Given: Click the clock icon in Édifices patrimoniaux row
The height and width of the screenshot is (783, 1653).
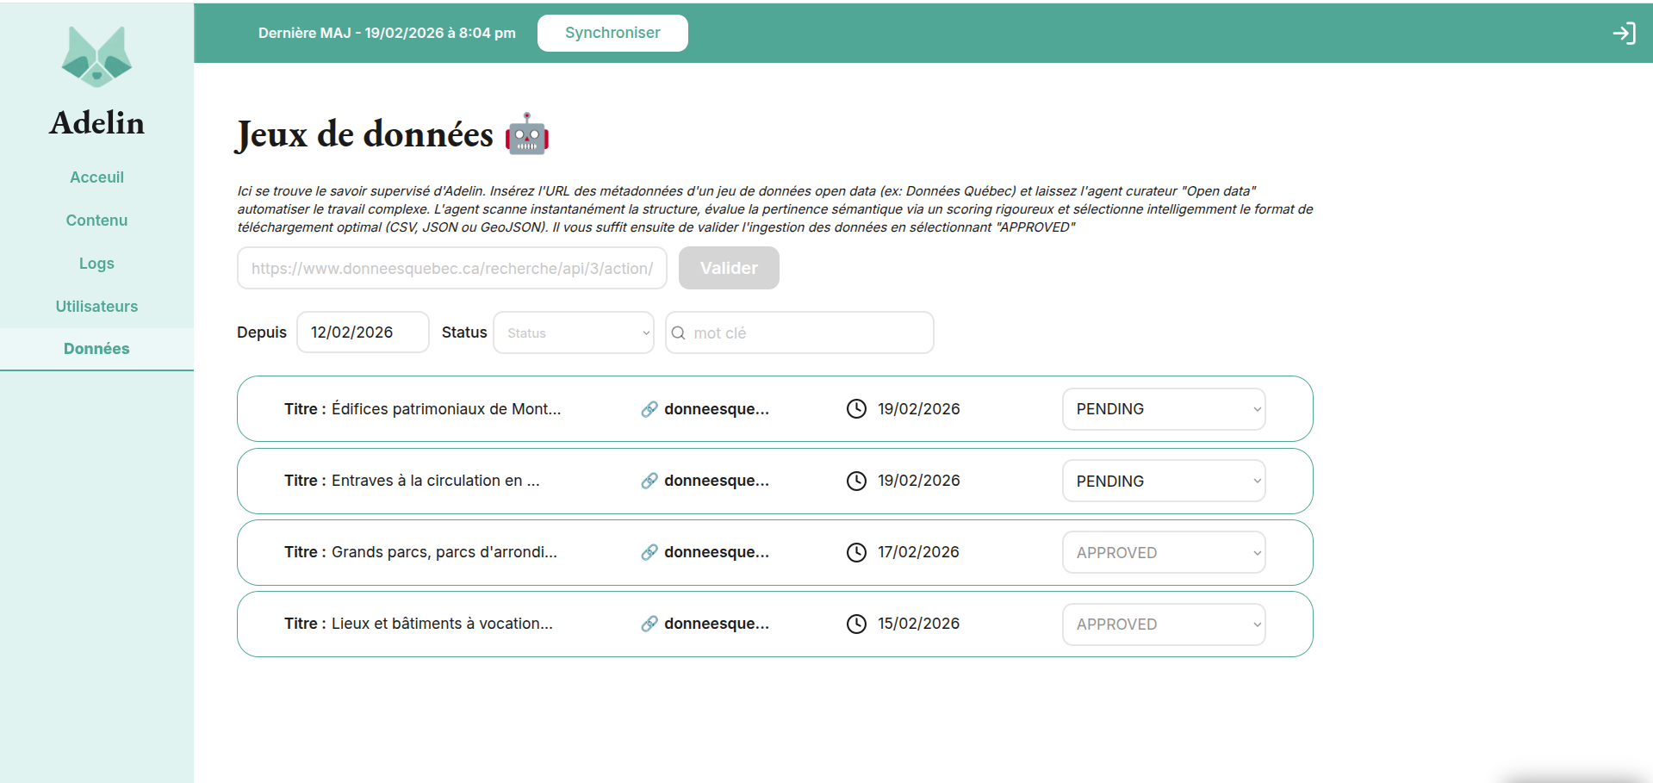Looking at the screenshot, I should pyautogui.click(x=856, y=409).
